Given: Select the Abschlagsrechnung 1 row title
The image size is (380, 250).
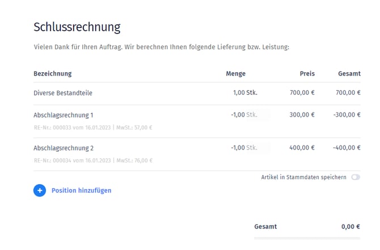Looking at the screenshot, I should 64,115.
